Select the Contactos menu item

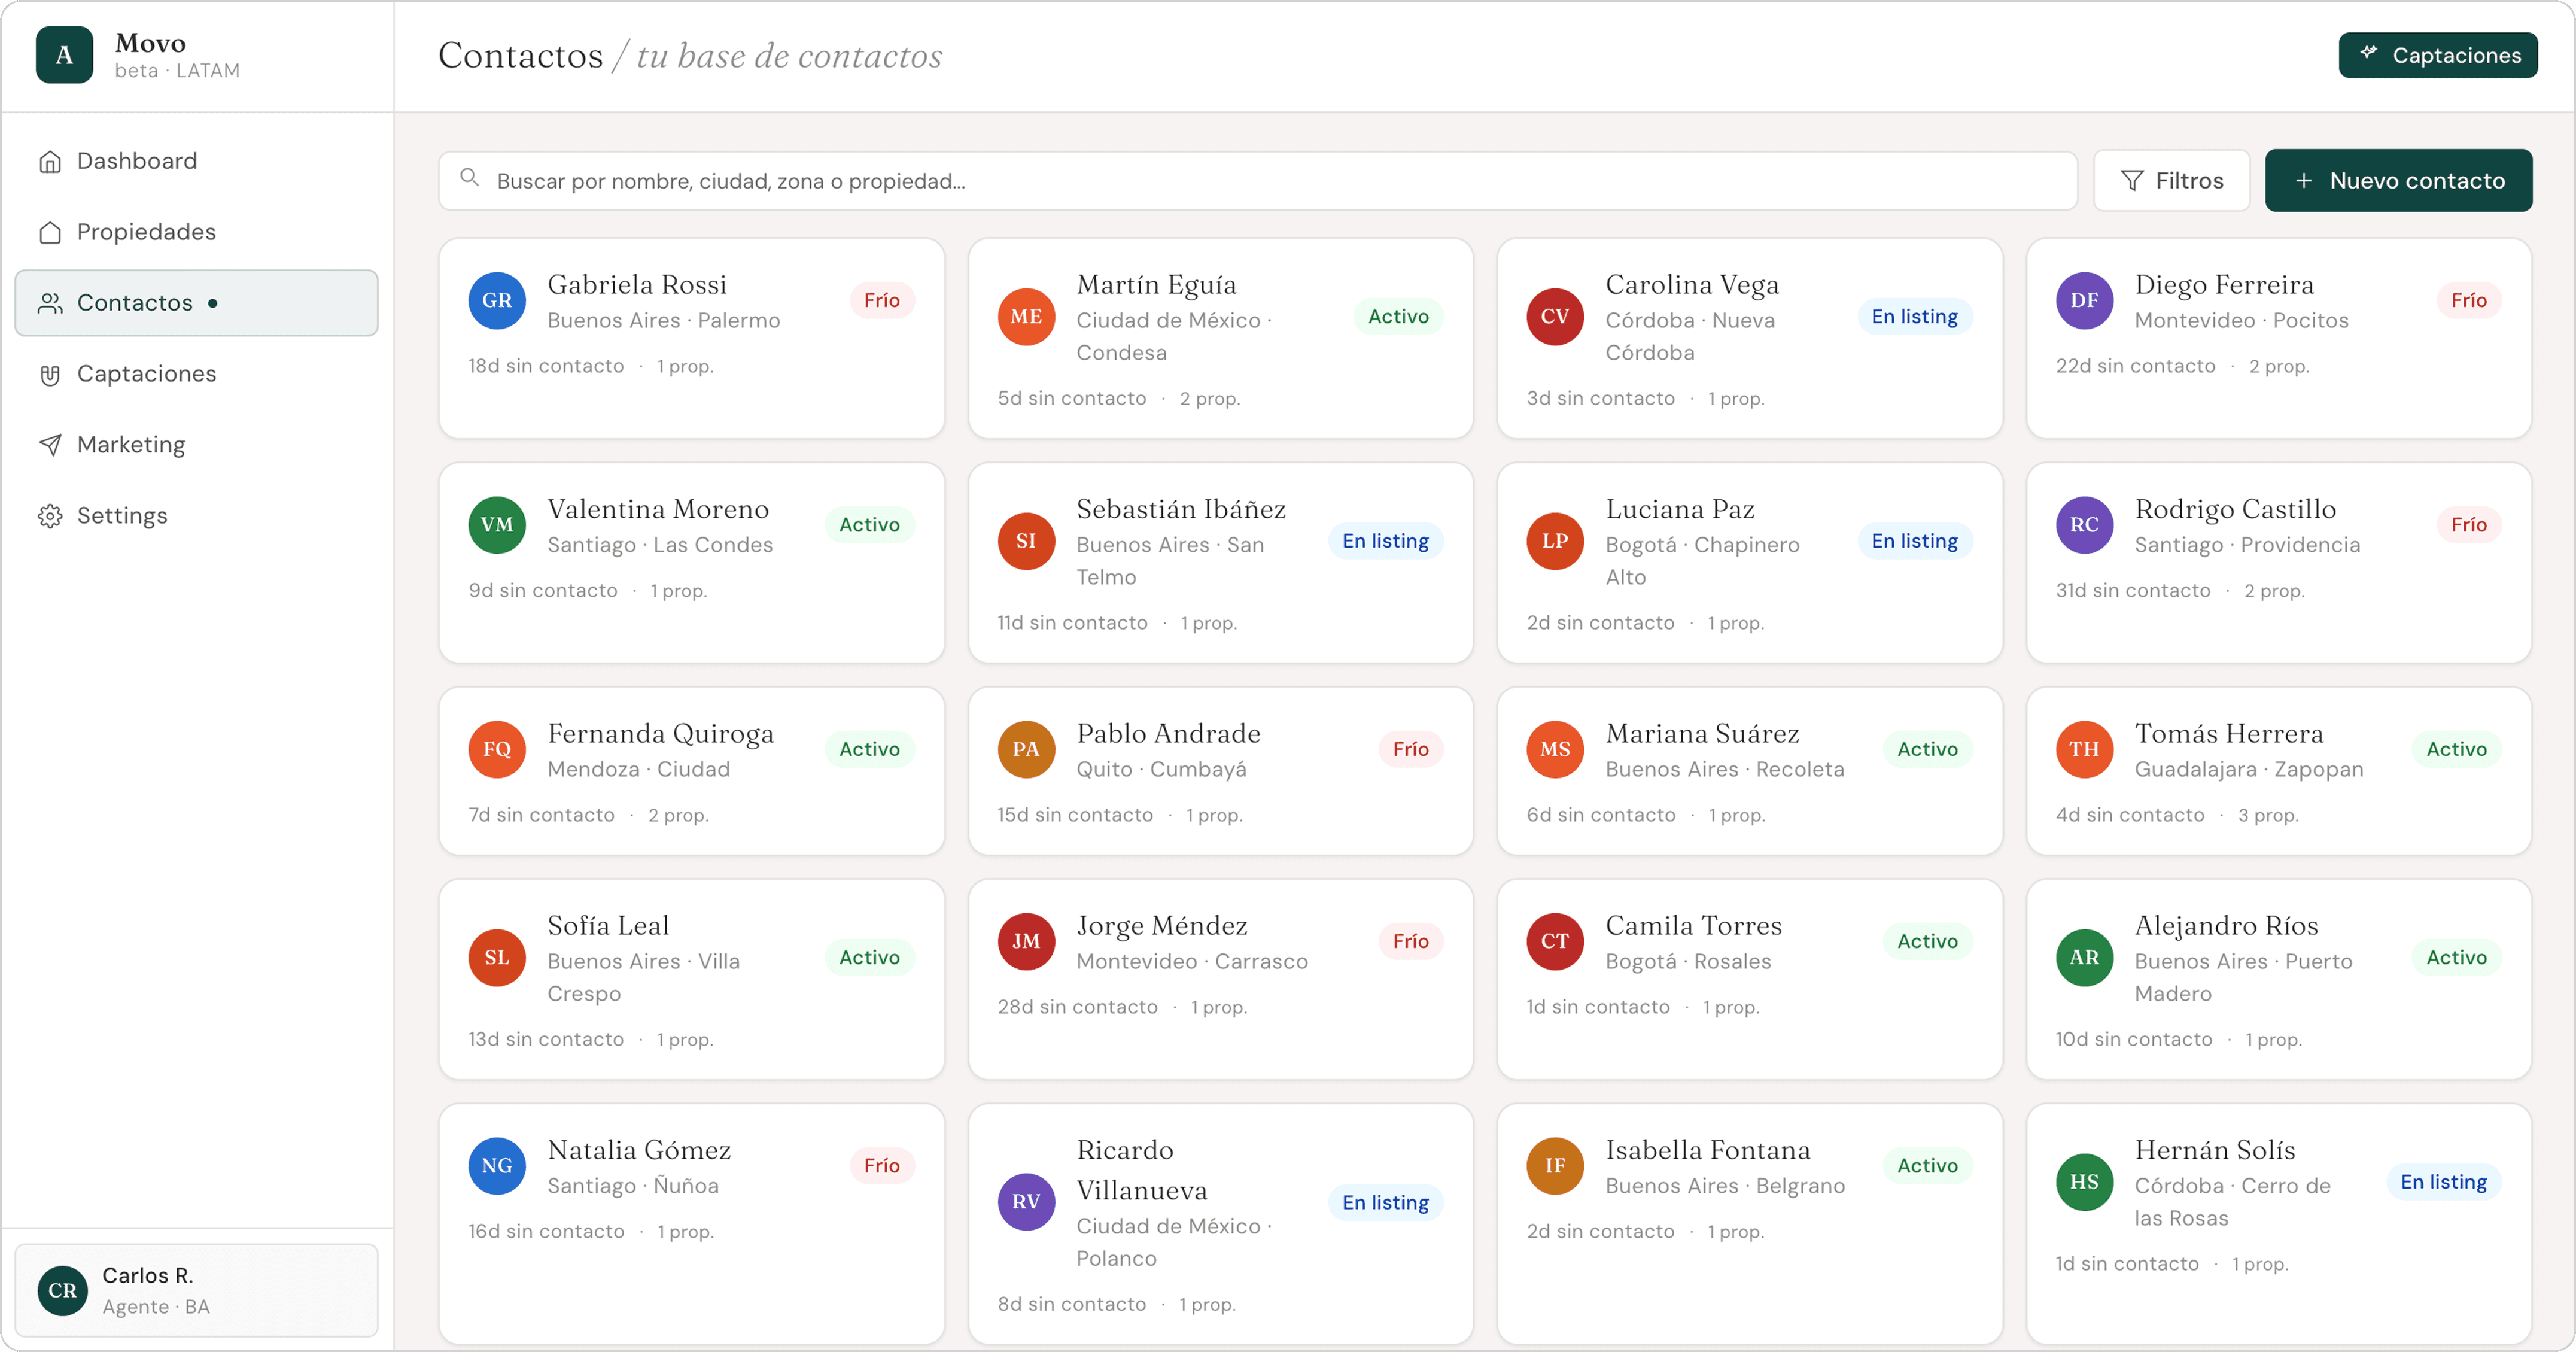pyautogui.click(x=196, y=303)
